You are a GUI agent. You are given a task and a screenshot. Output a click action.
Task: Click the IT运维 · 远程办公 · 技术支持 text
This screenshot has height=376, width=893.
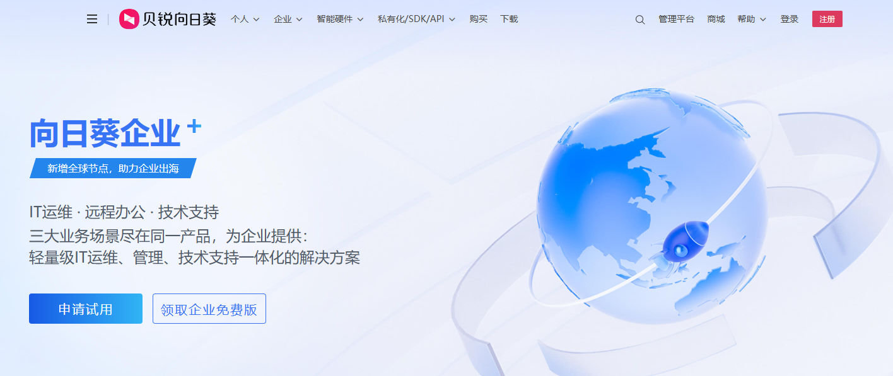[124, 212]
